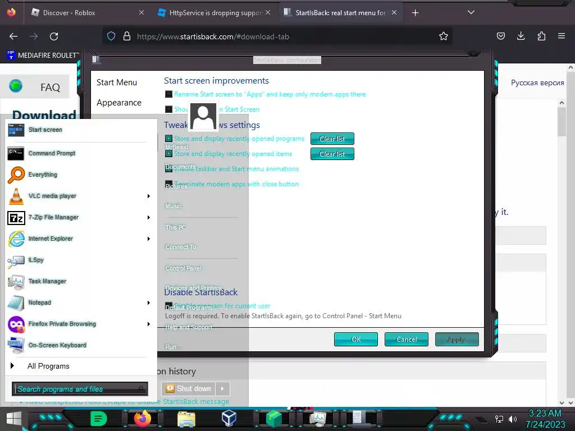
Task: Open VirtualBox from taskbar
Action: click(x=229, y=419)
